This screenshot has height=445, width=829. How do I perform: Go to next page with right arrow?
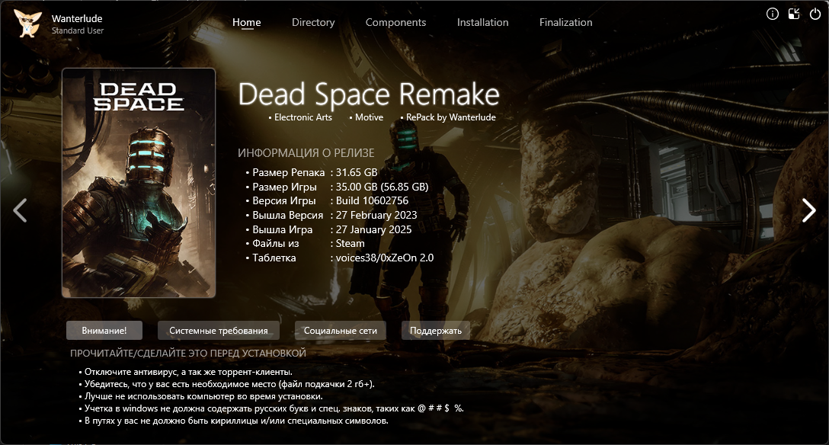click(x=808, y=210)
